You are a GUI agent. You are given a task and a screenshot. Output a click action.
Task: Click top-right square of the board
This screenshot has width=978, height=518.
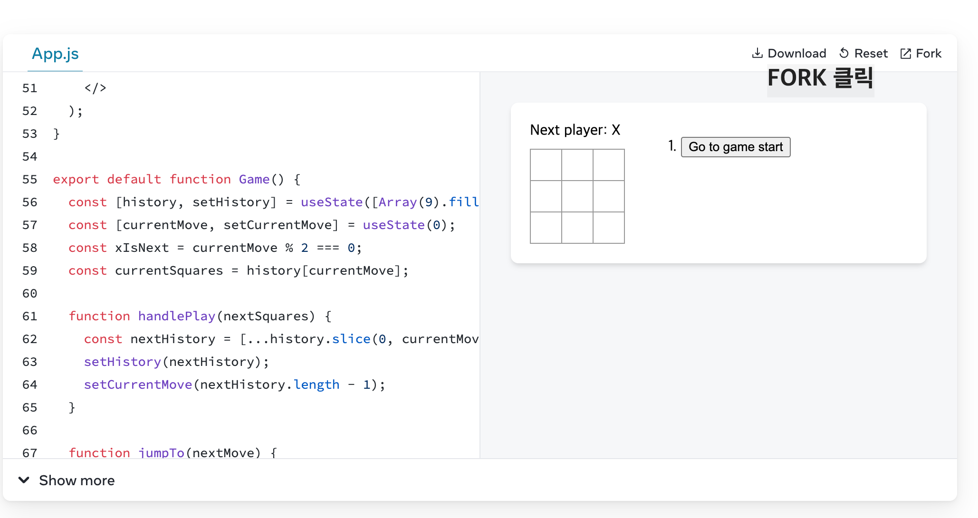[x=609, y=165]
